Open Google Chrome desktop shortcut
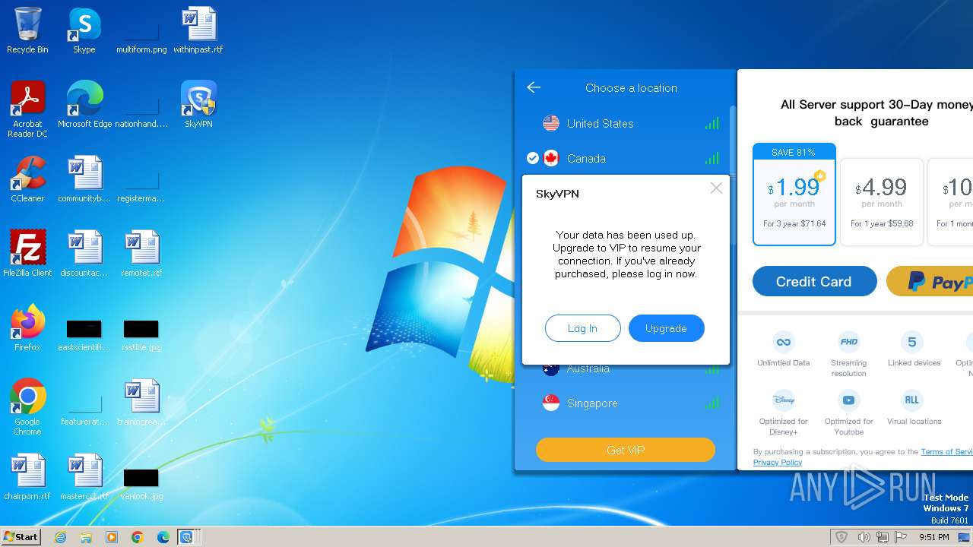 27,407
